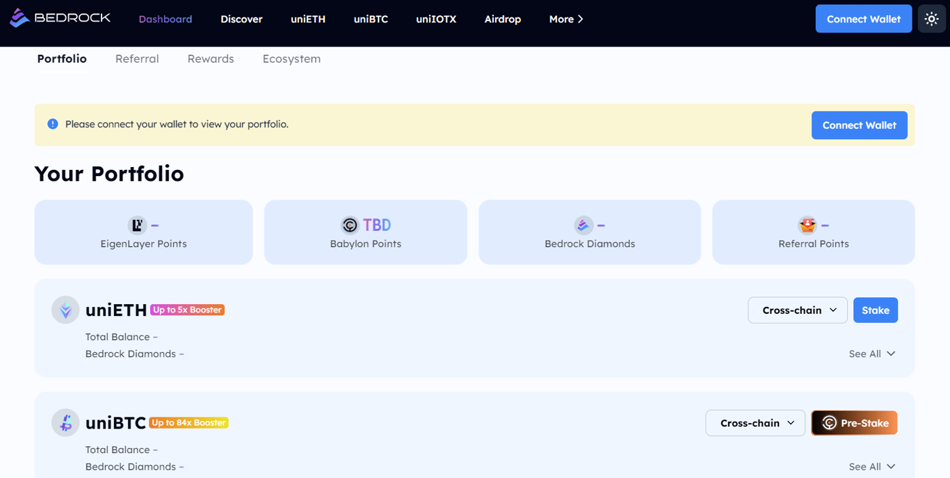Screen dimensions: 950x478
Task: Click the EigenLayer Points card
Action: pyautogui.click(x=143, y=232)
